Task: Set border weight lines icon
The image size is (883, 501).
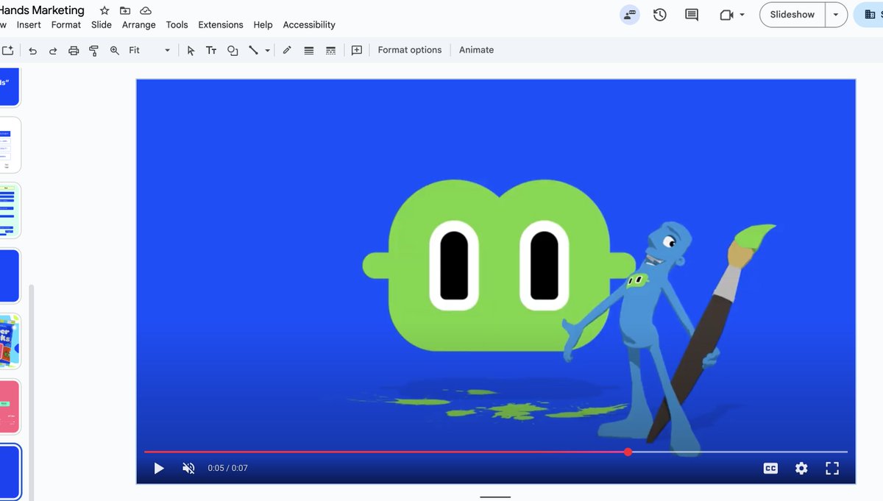Action: pyautogui.click(x=308, y=50)
